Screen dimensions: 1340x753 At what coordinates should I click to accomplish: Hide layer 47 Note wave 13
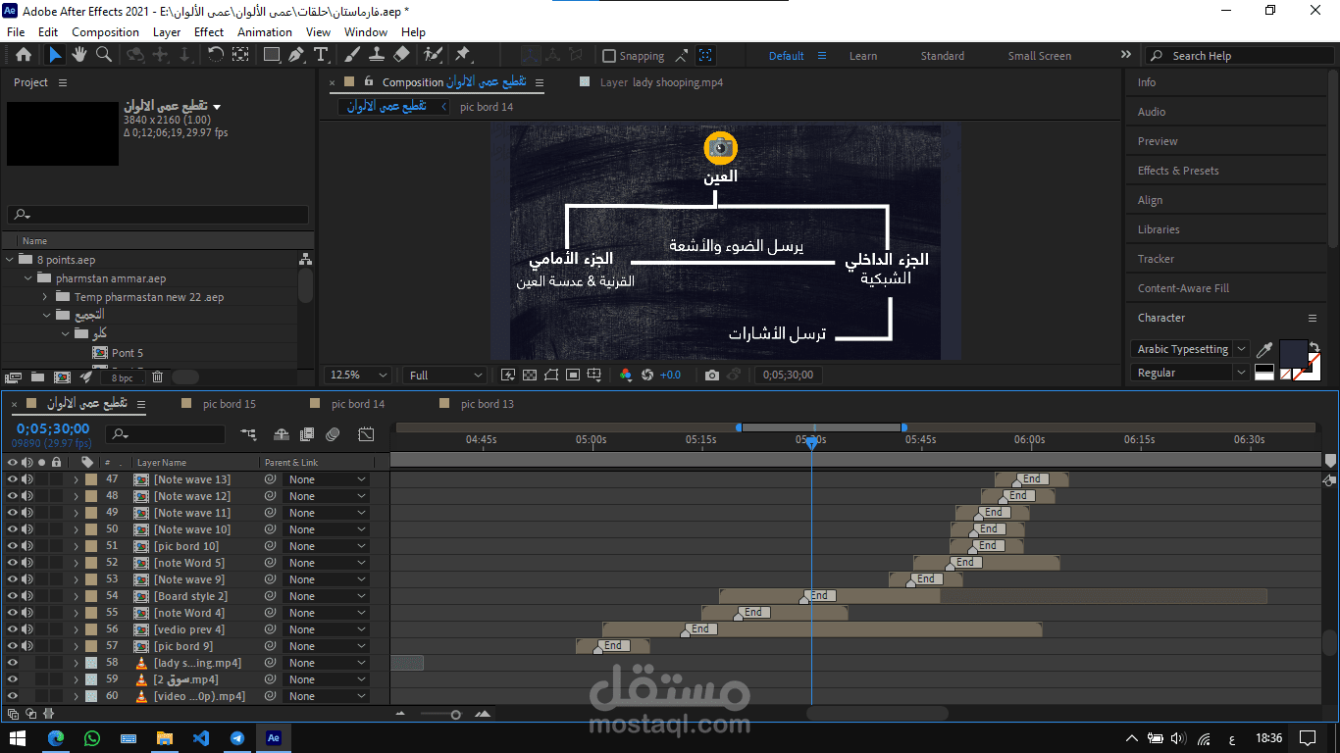tap(13, 479)
